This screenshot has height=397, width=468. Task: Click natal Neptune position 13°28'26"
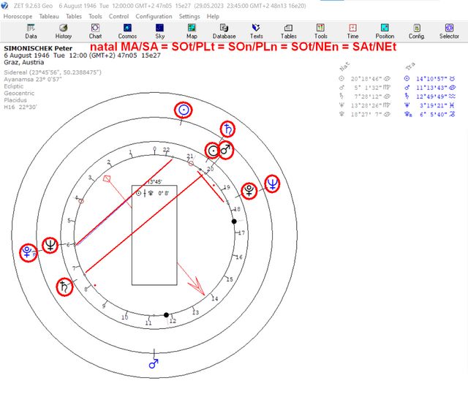point(365,105)
